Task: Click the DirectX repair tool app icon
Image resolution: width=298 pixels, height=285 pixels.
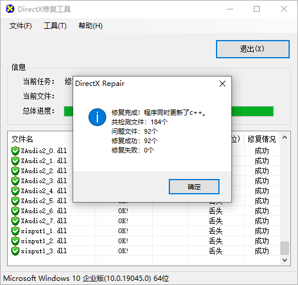Action: (10, 9)
